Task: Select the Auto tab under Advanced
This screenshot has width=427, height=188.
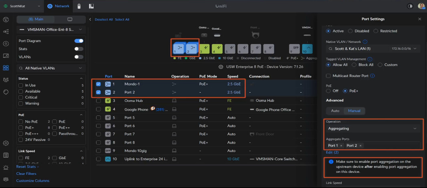Action: point(335,111)
